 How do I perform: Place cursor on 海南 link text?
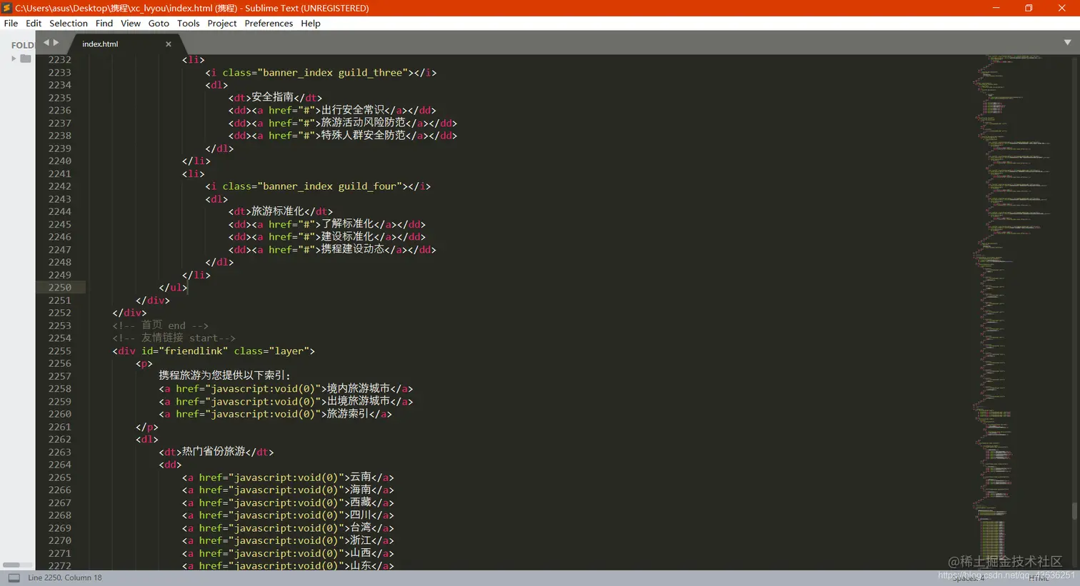[x=361, y=490]
